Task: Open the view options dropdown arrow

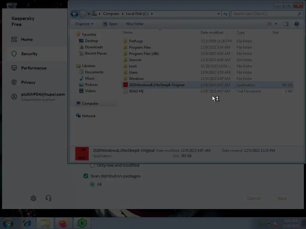Action: click(x=276, y=24)
